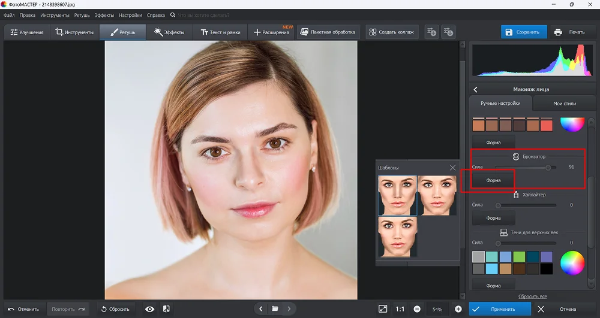600x318 pixels.
Task: Click the Хайлайтер Сила slider handle
Action: coord(498,205)
